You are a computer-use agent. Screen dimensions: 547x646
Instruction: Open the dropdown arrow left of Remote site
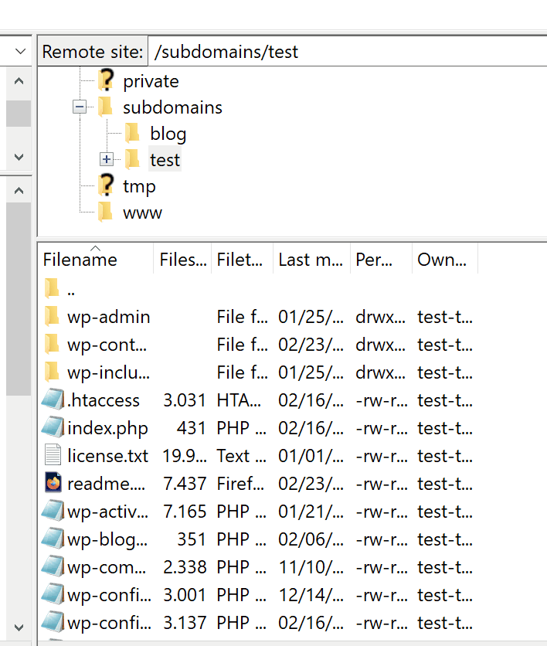coord(20,52)
